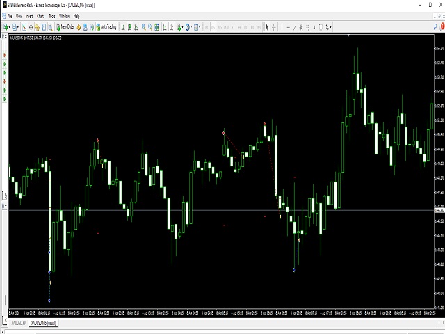
Task: Expand the New Chart dropdown arrow
Action: click(x=9, y=27)
